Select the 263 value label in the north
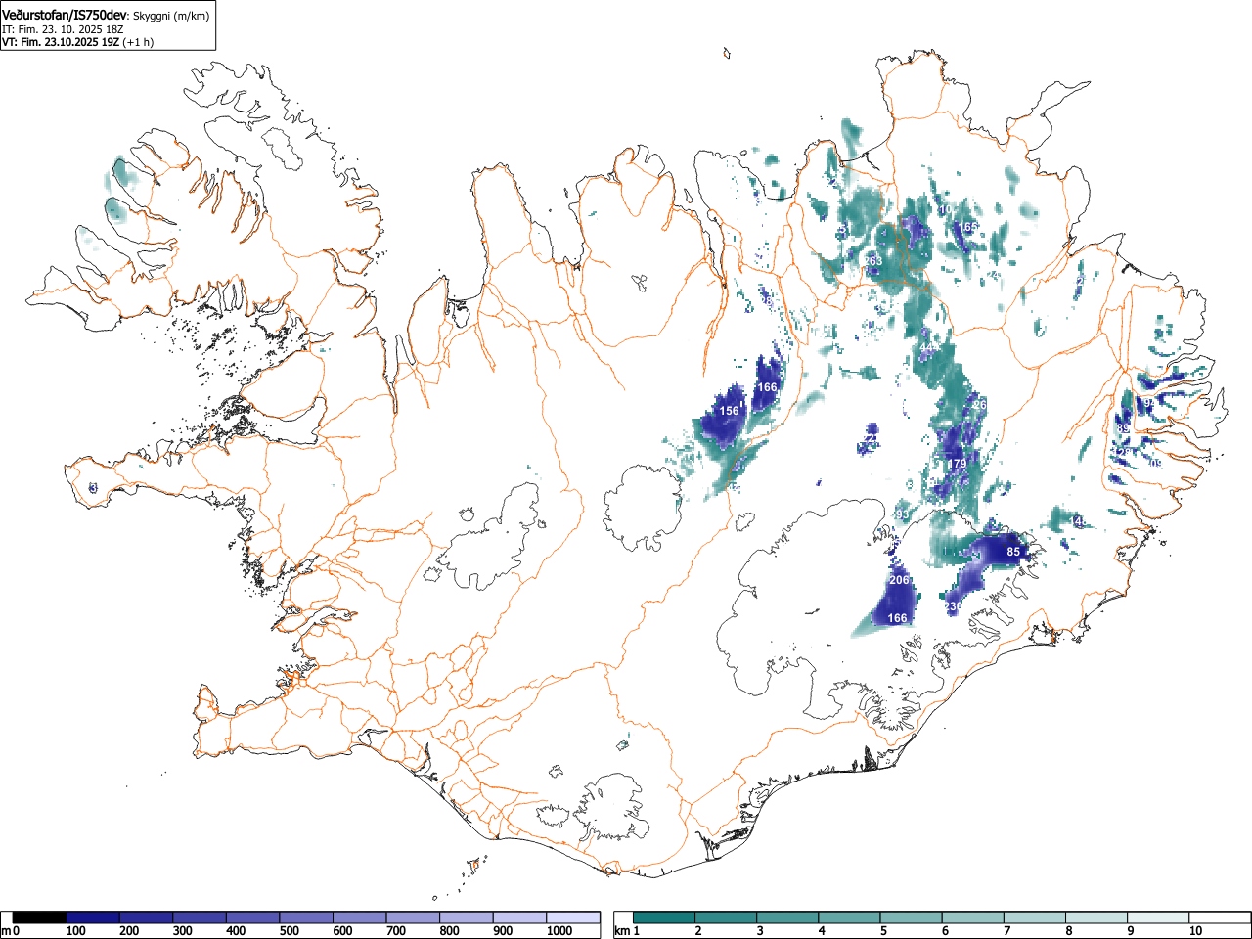The height and width of the screenshot is (939, 1252). pyautogui.click(x=872, y=261)
